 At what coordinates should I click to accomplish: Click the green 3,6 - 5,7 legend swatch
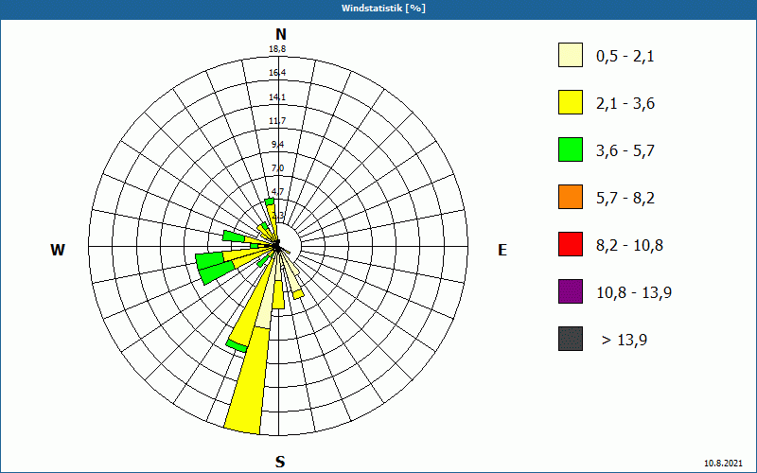tap(571, 149)
